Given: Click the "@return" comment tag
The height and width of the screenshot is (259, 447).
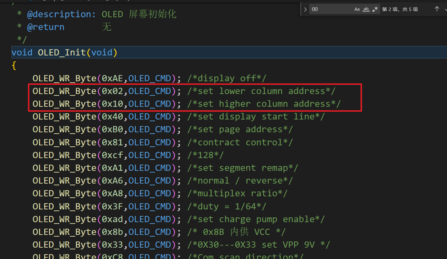Looking at the screenshot, I should [46, 27].
